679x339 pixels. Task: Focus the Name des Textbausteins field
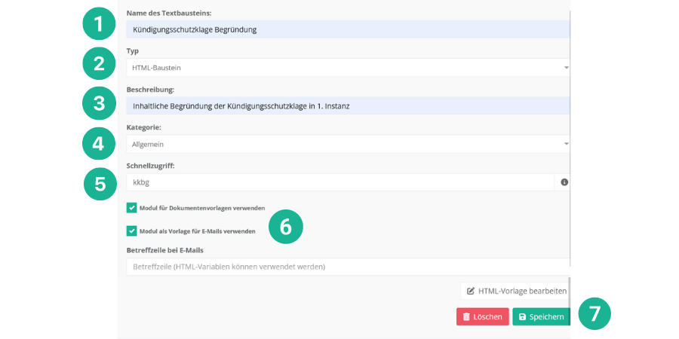coord(347,29)
